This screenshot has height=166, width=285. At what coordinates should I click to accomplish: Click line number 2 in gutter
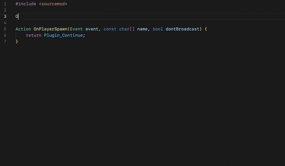point(5,10)
